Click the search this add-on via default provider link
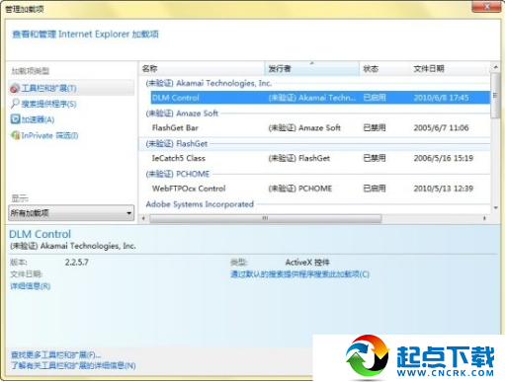This screenshot has height=382, width=505. (299, 274)
